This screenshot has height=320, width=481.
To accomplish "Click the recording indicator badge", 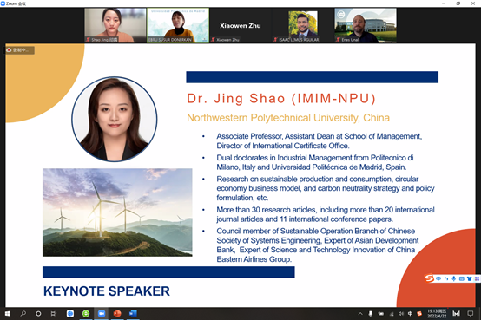I will tap(20, 50).
